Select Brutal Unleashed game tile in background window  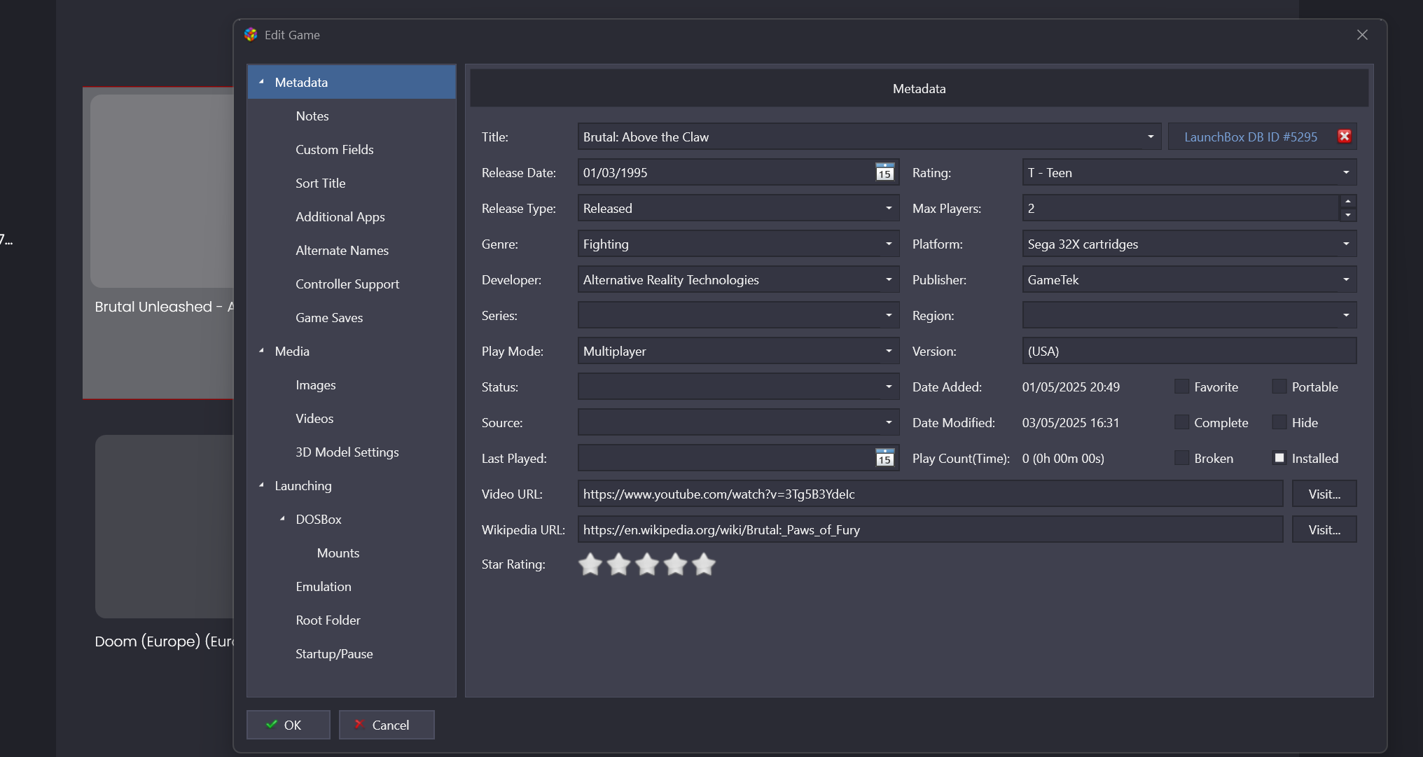click(158, 243)
